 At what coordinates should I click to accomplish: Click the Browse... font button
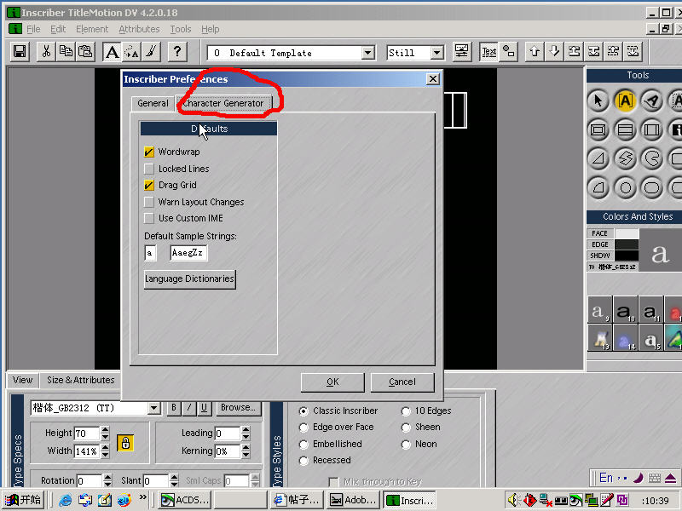(x=238, y=408)
